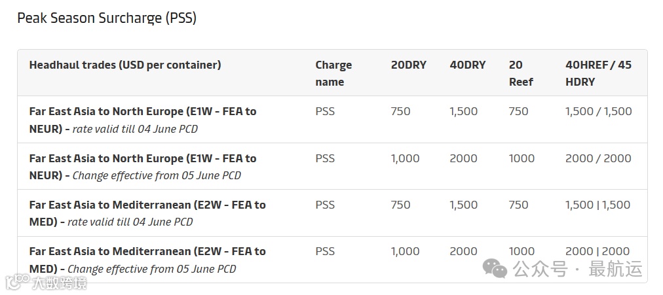Select Mediterranean change effective 05 June row

tap(147, 260)
